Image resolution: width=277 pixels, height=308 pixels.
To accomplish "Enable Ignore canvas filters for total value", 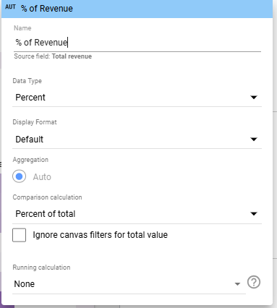I will click(20, 235).
